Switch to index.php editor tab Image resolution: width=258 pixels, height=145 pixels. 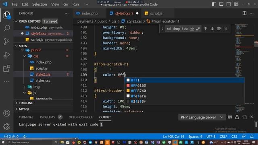pos(89,13)
